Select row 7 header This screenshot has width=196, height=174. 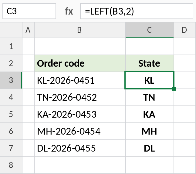[x=11, y=148]
